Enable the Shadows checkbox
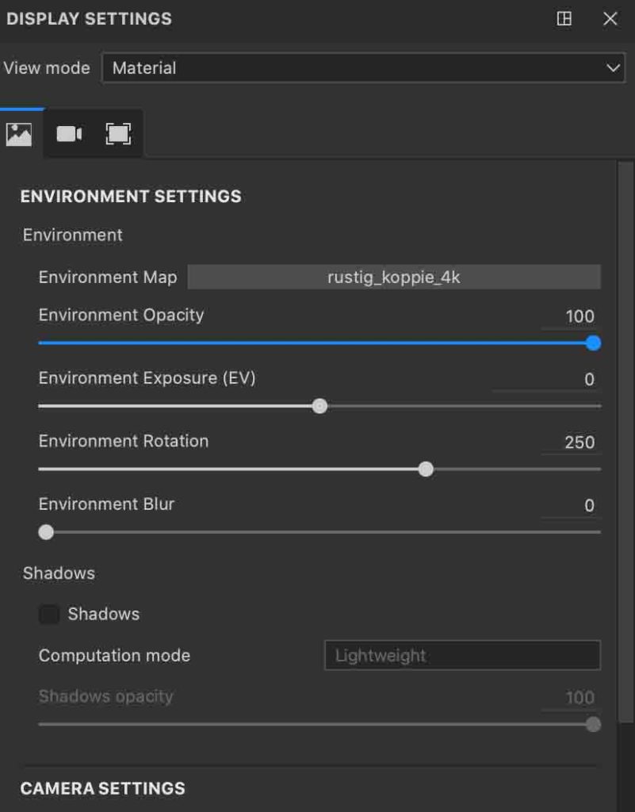This screenshot has width=635, height=812. click(x=49, y=614)
